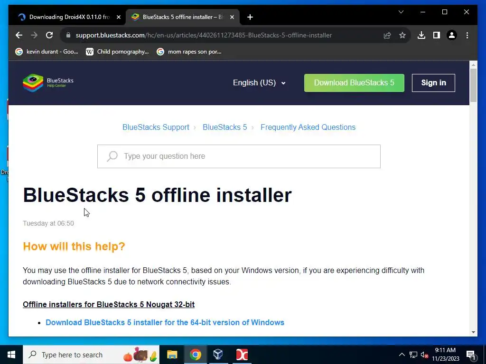486x364 pixels.
Task: Click the magnifier icon in the help search box
Action: pos(112,156)
